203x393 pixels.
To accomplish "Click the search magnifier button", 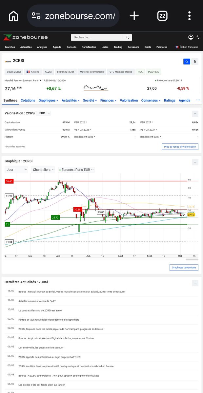I will (128, 37).
